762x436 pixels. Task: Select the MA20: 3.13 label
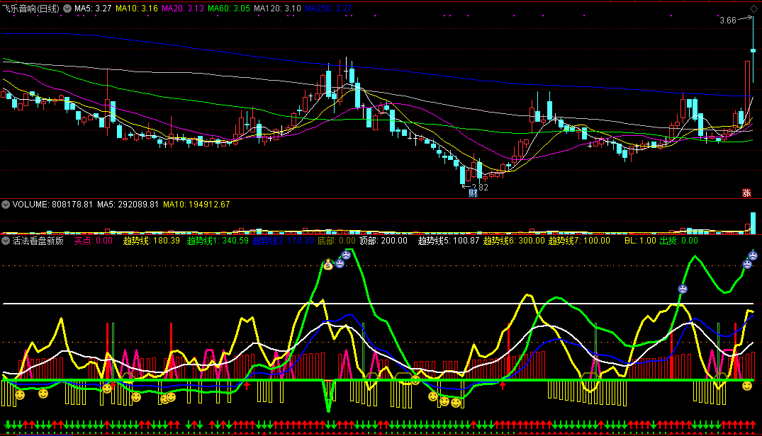click(x=183, y=8)
